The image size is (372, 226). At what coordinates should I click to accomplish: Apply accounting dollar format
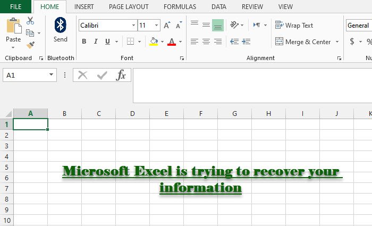(352, 41)
